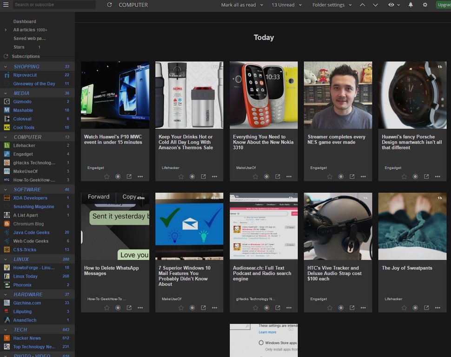Open more options for Nokia 3310 article
This screenshot has width=451, height=357.
pyautogui.click(x=289, y=177)
